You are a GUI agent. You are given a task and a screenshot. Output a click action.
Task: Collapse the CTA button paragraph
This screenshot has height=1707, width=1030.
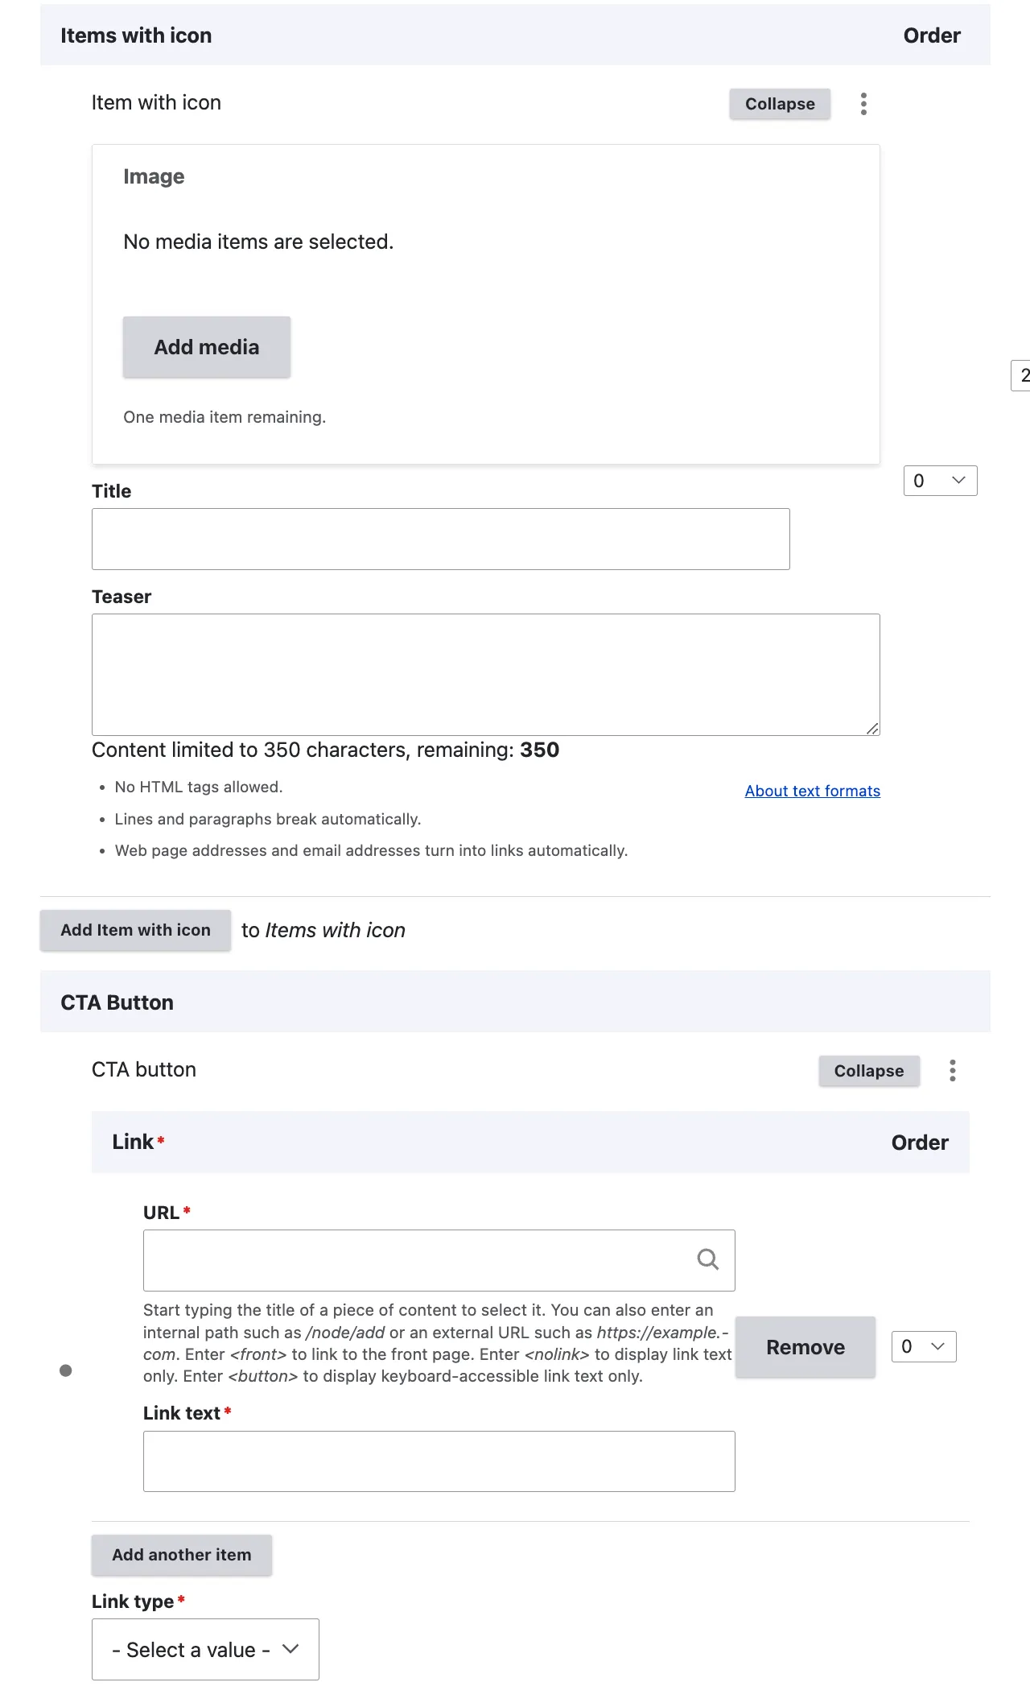point(868,1071)
